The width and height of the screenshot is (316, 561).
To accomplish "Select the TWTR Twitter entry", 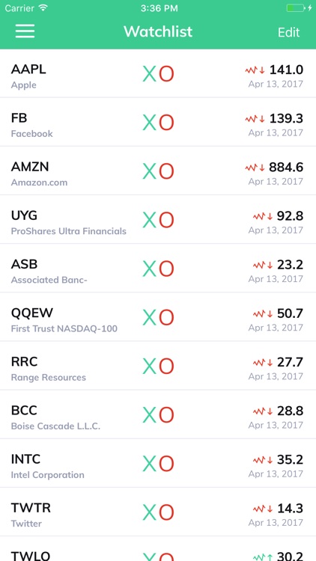I will tap(158, 512).
